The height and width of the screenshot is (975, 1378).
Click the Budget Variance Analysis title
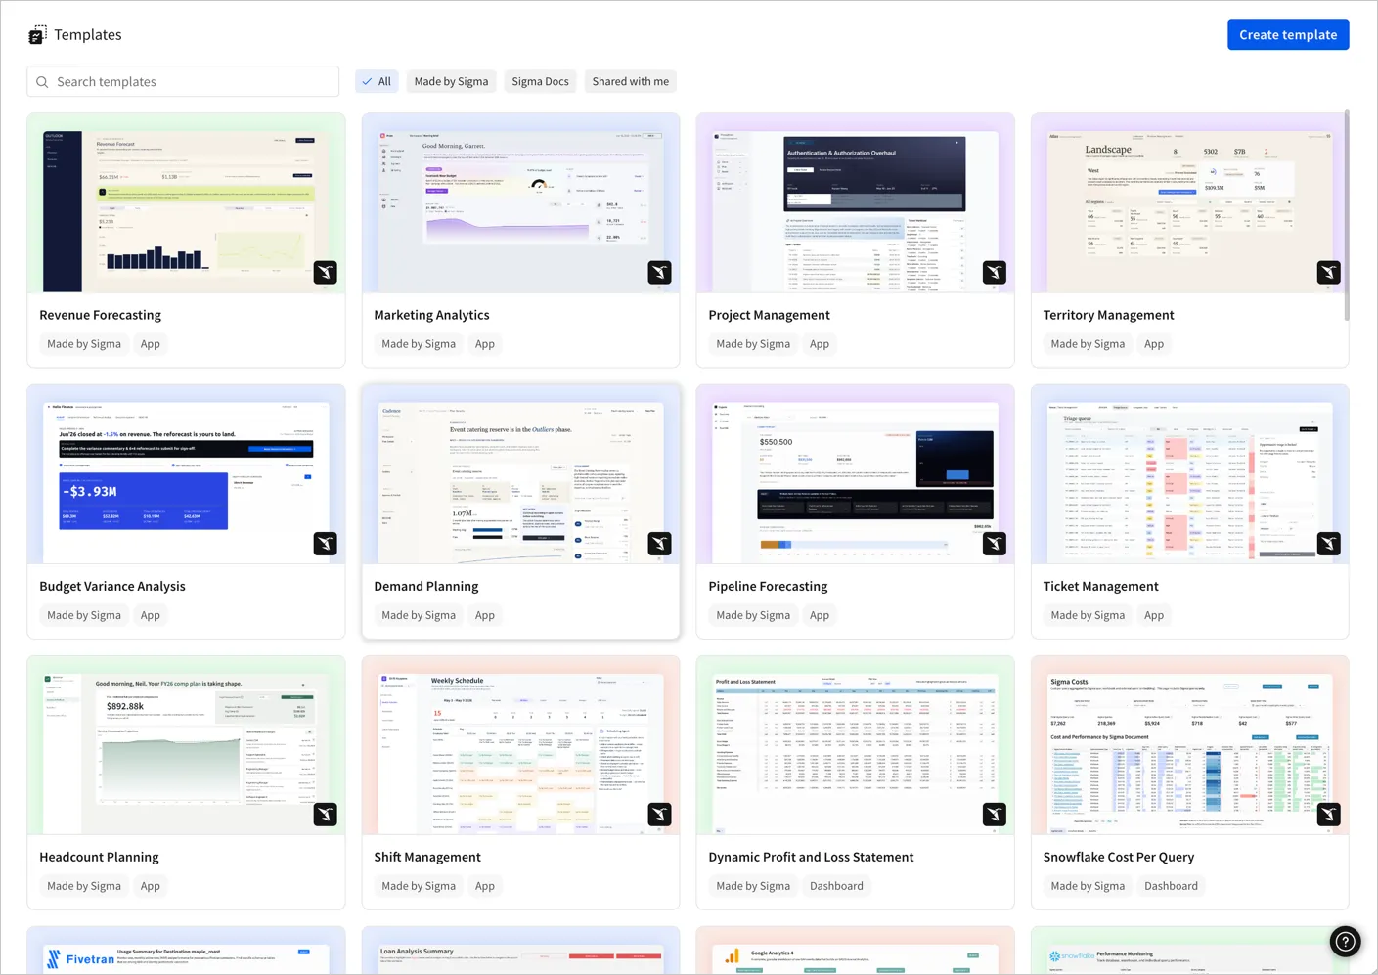click(x=112, y=586)
